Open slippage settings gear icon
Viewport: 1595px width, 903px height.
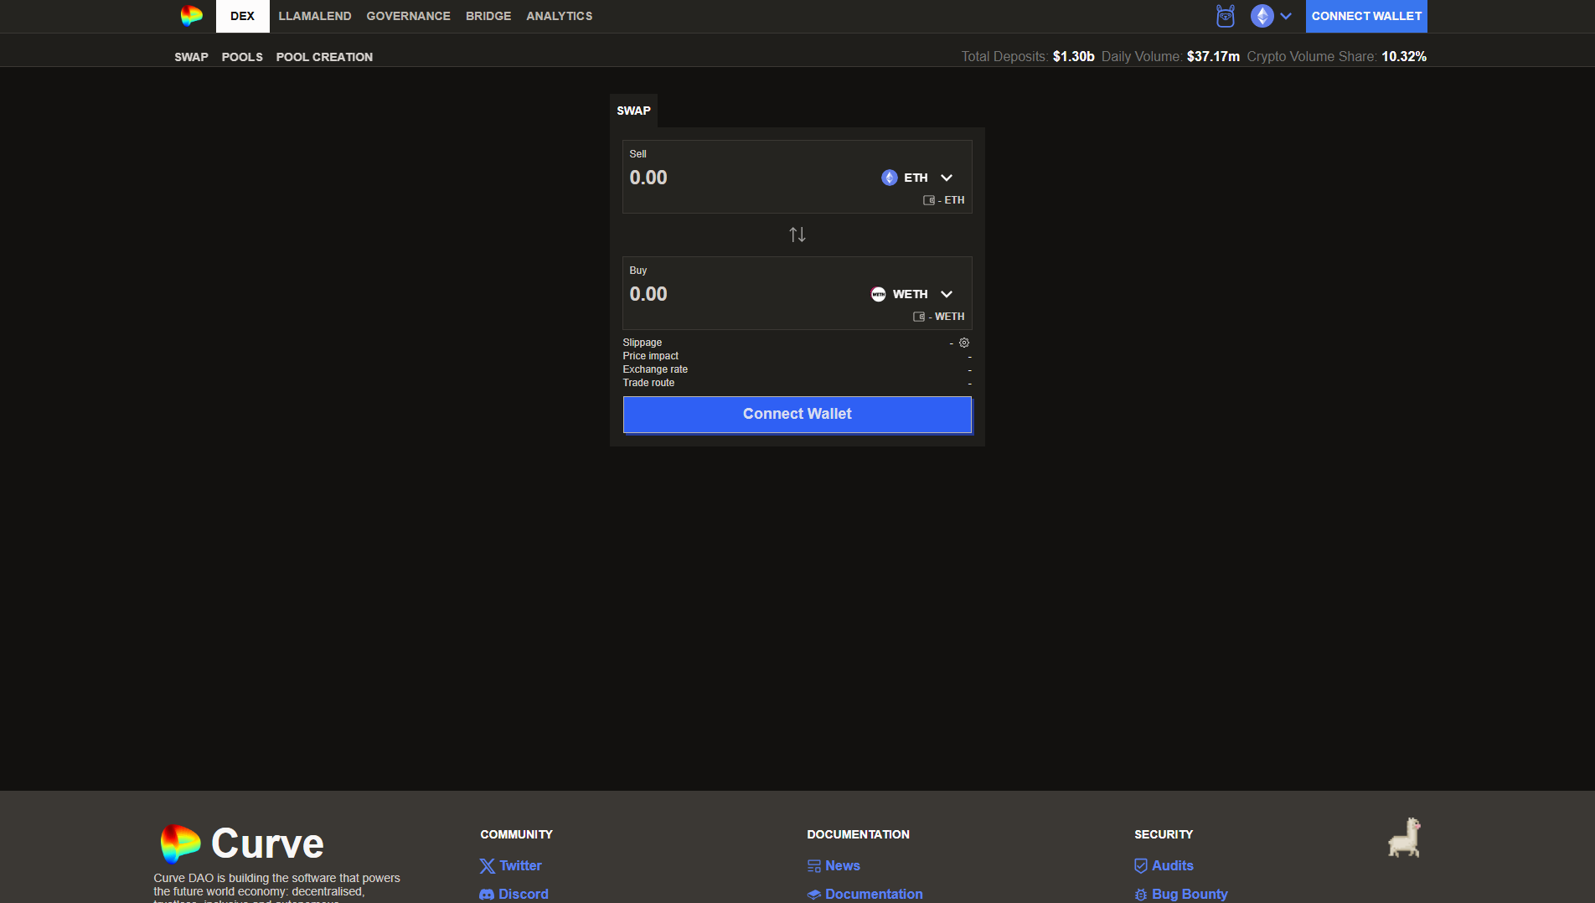[x=964, y=343]
